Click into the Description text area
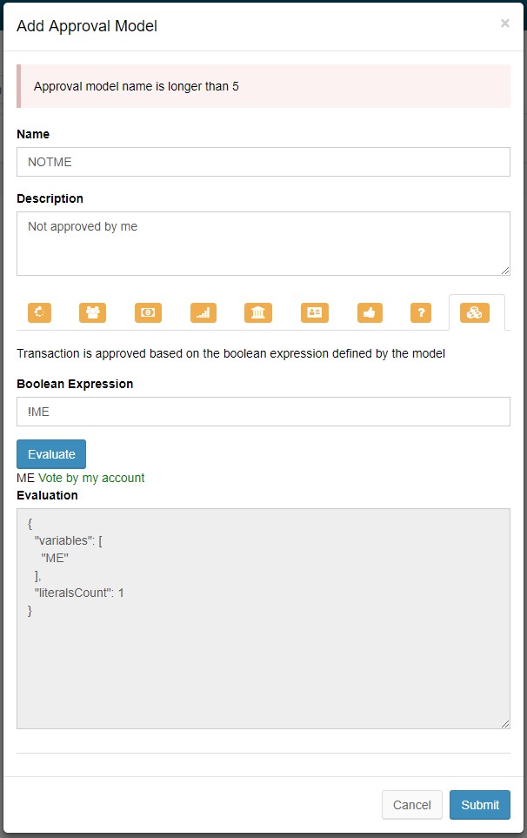Image resolution: width=527 pixels, height=838 pixels. tap(263, 244)
